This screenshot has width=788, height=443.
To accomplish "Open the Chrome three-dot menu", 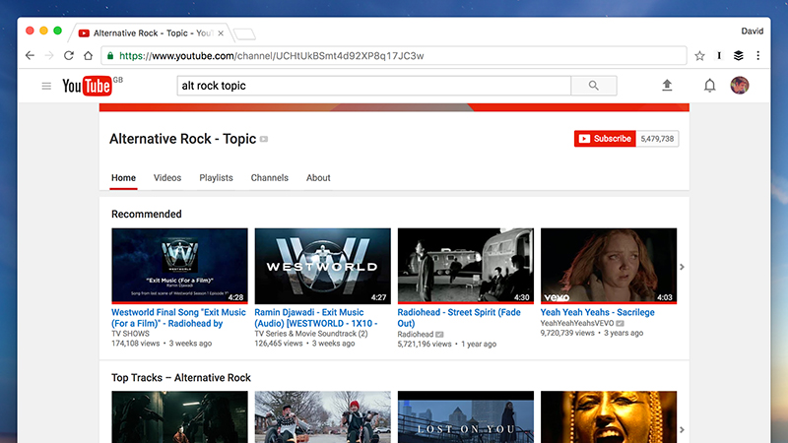I will coord(757,56).
